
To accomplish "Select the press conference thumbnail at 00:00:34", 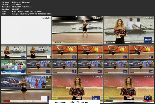I will pyautogui.click(x=13, y=67).
